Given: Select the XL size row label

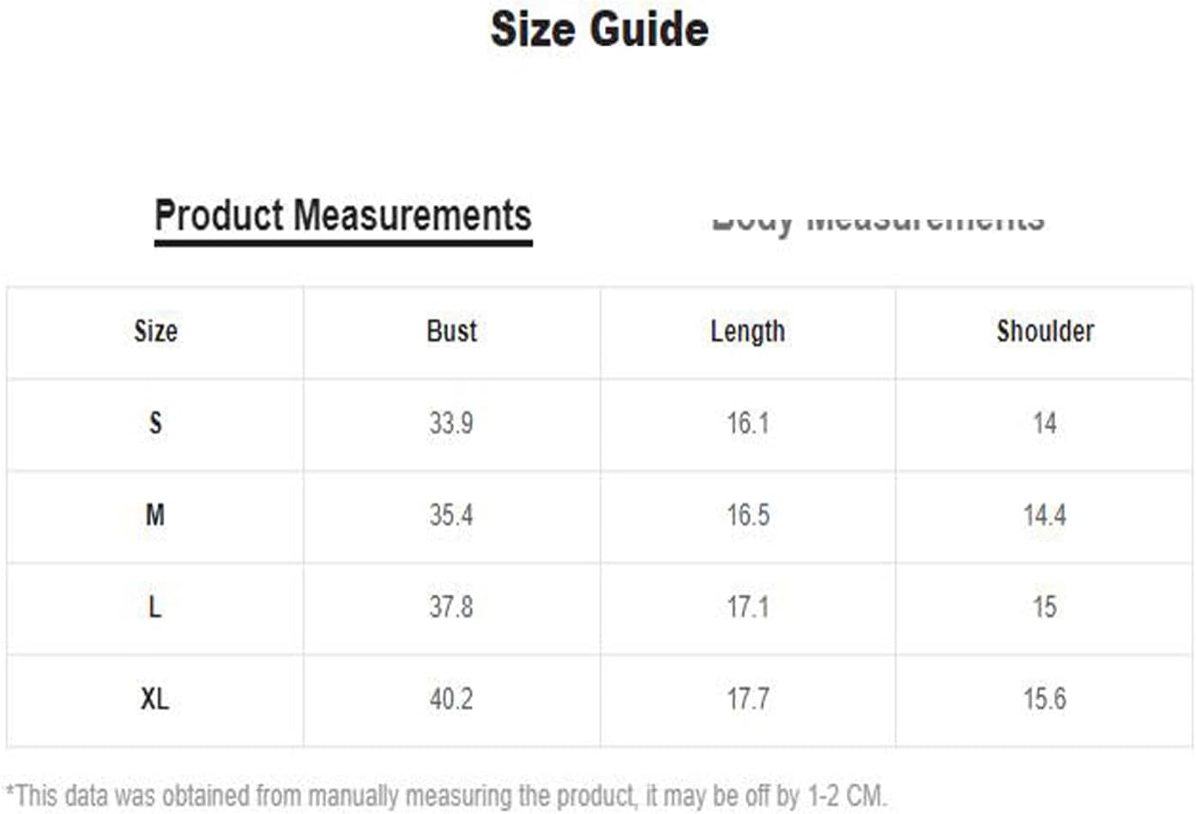Looking at the screenshot, I should (155, 699).
